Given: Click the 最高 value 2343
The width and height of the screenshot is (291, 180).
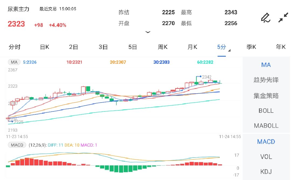Looking at the screenshot, I should [x=231, y=12].
